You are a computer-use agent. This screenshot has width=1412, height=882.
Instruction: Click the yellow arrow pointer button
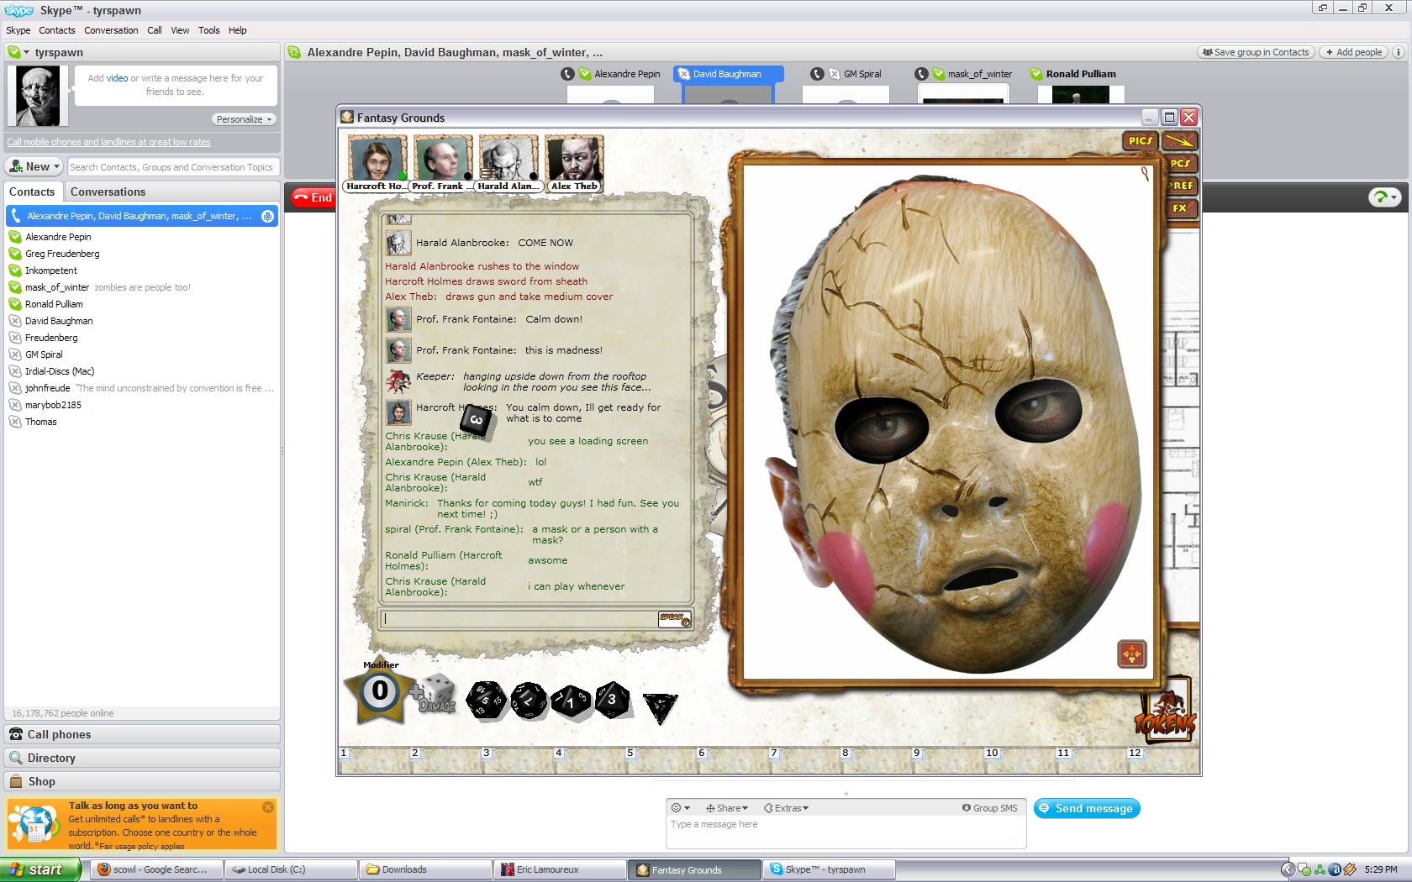pyautogui.click(x=1179, y=141)
